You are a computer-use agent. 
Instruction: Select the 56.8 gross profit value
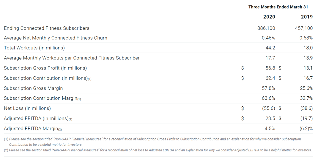tap(270, 68)
